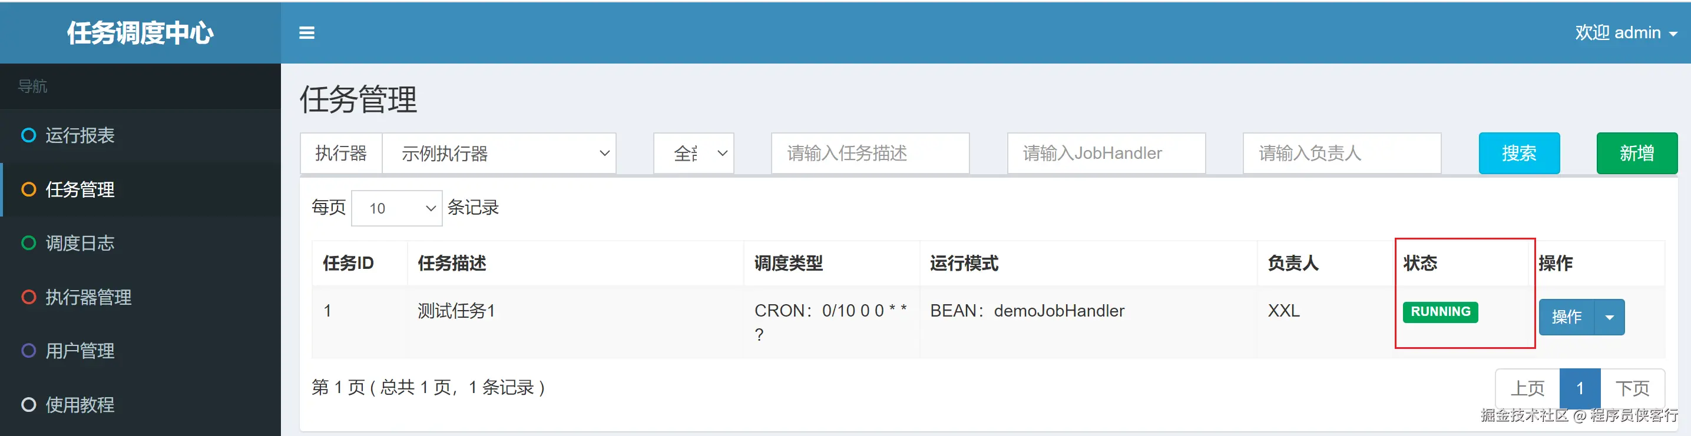1691x436 pixels.
Task: Click the green 新增 button
Action: [1636, 154]
